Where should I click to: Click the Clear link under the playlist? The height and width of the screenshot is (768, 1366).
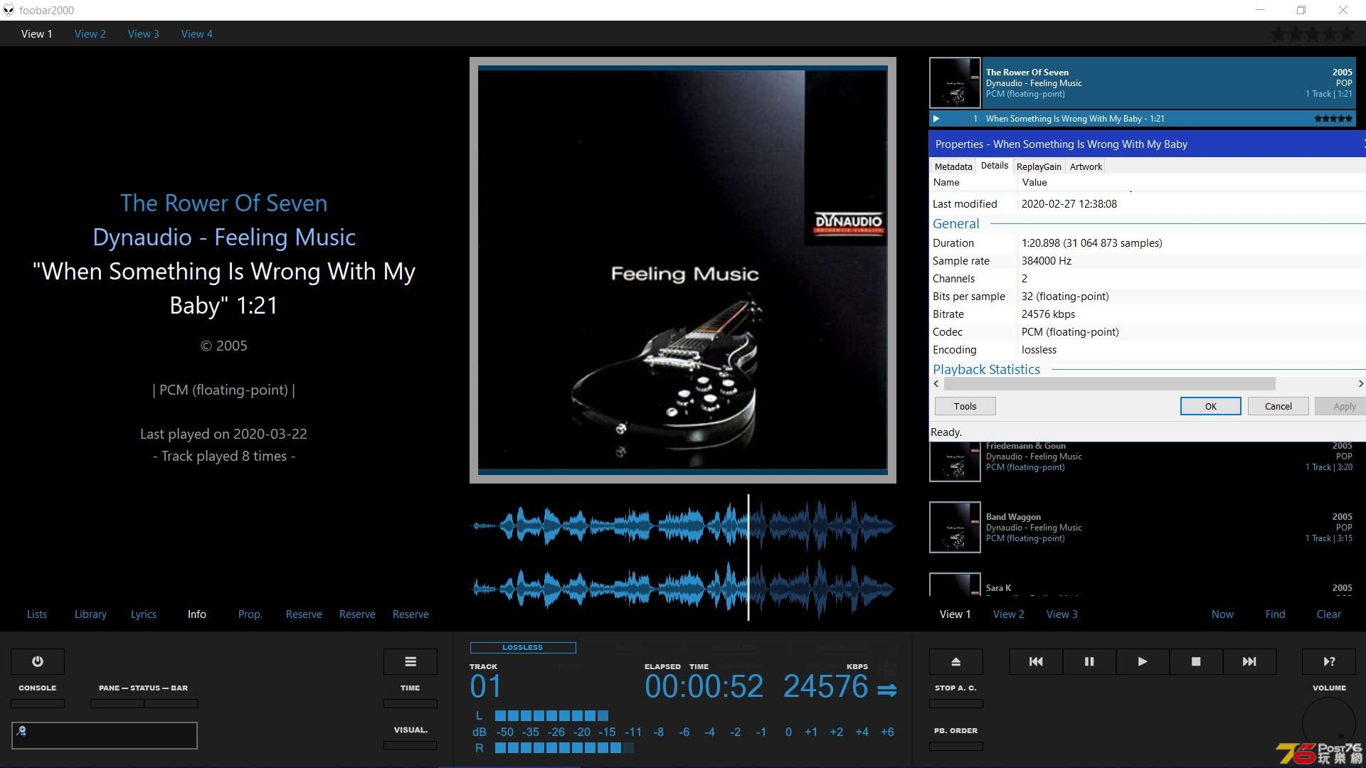click(x=1328, y=614)
